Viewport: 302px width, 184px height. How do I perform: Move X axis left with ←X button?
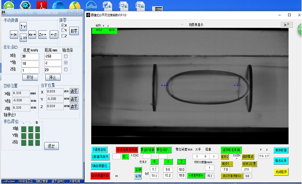click(x=14, y=35)
